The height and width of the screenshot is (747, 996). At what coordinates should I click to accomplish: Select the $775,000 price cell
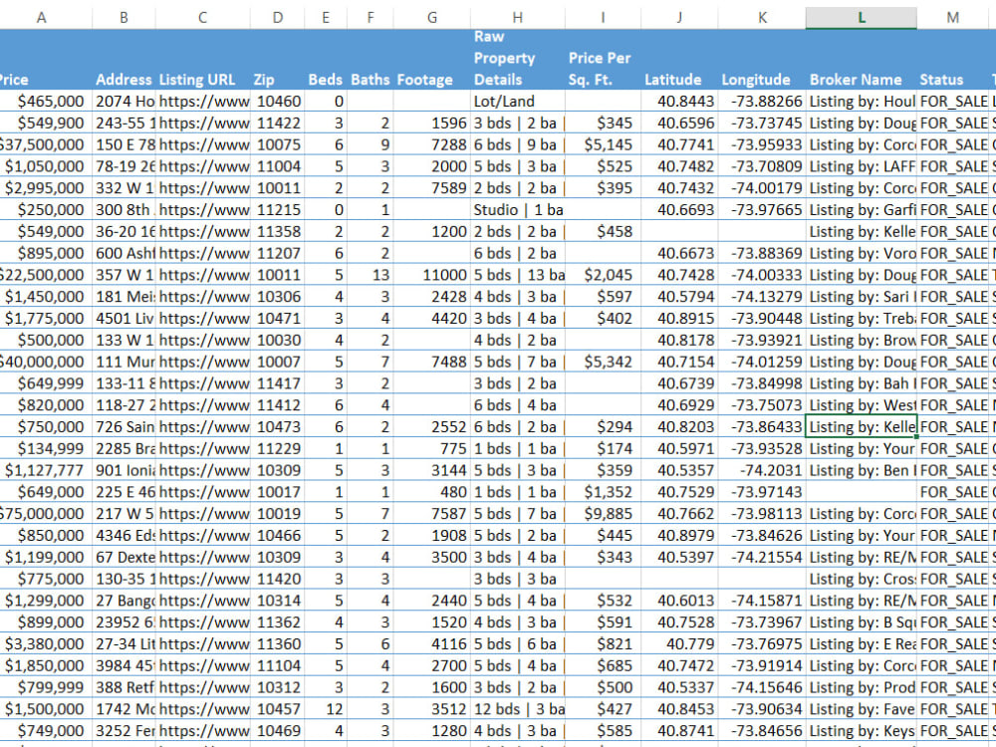point(46,579)
